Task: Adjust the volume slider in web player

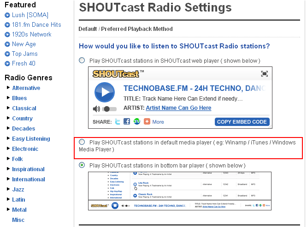Action: pos(109,109)
